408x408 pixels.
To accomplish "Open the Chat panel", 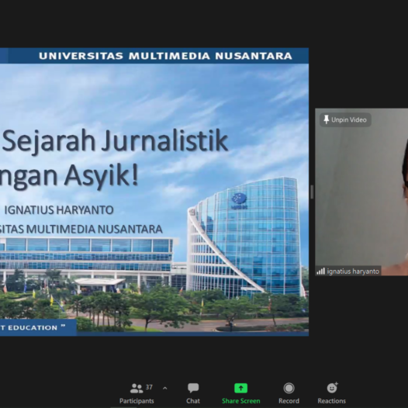I will coord(193,393).
